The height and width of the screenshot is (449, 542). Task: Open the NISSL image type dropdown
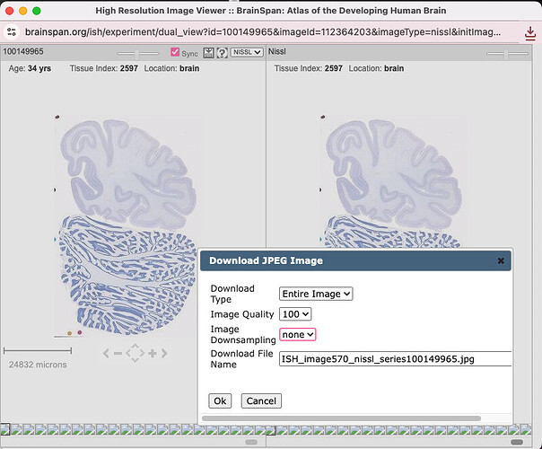tap(247, 52)
